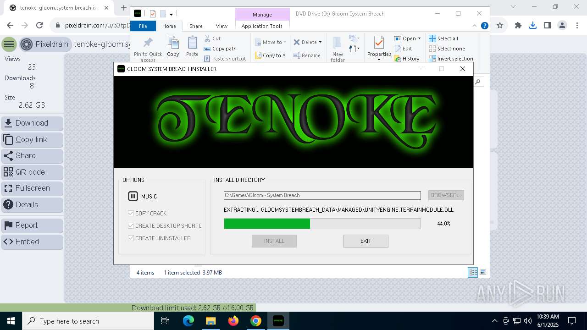Click the EXIT button in installer
The height and width of the screenshot is (330, 587).
pyautogui.click(x=365, y=241)
